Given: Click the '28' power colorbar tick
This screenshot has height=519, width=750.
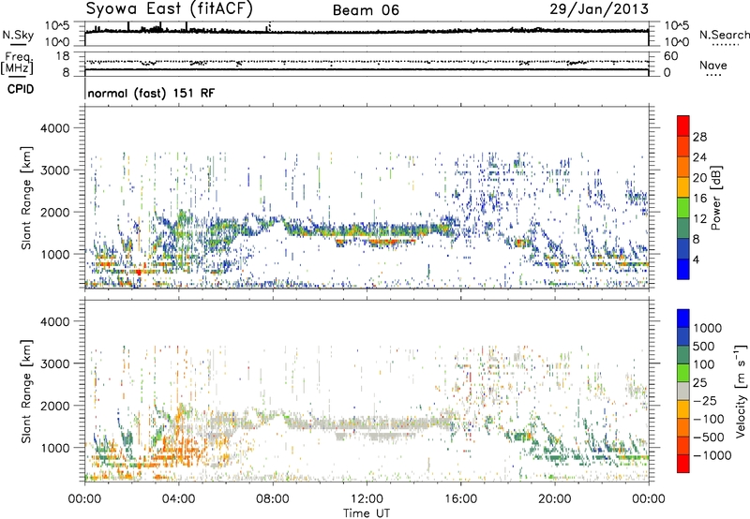Looking at the screenshot, I should pos(699,137).
